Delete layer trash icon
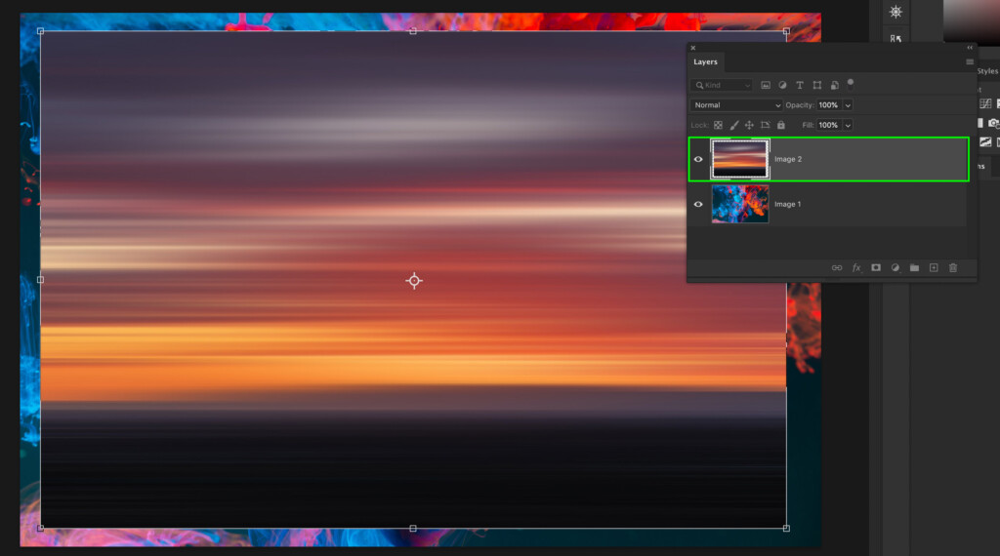This screenshot has width=1000, height=556. [953, 268]
